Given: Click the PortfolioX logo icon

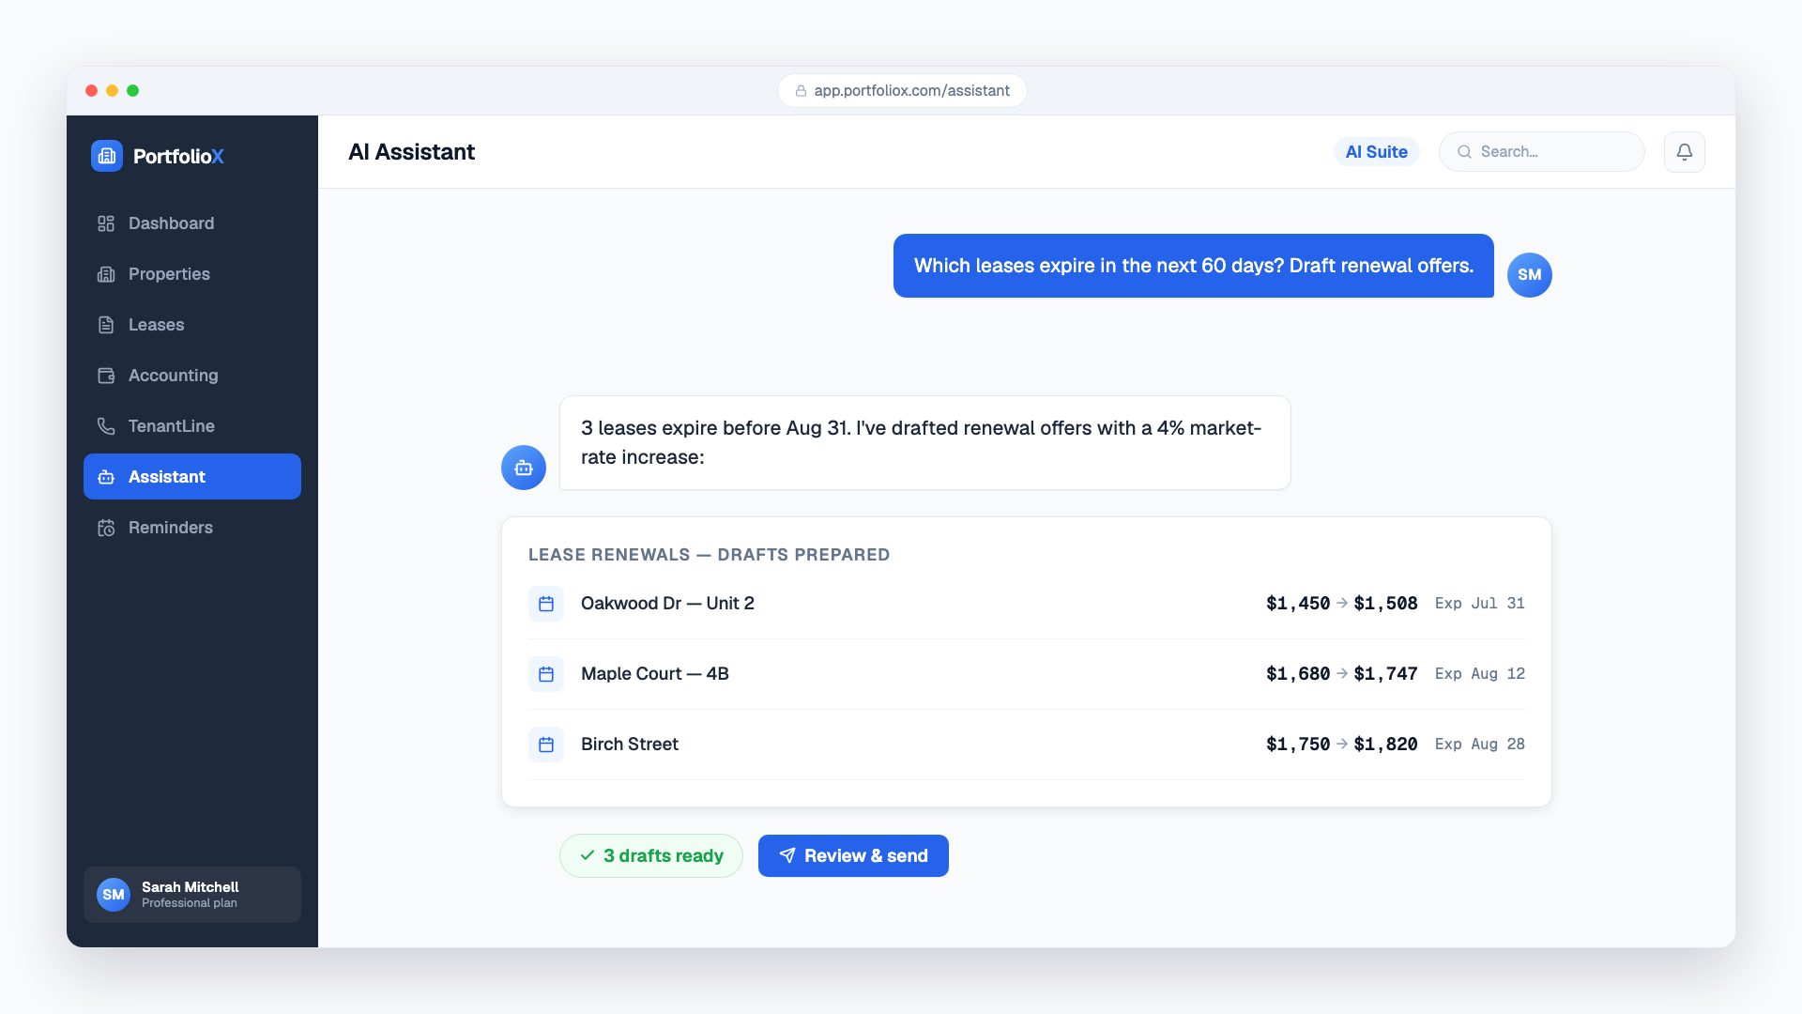Looking at the screenshot, I should 107,156.
